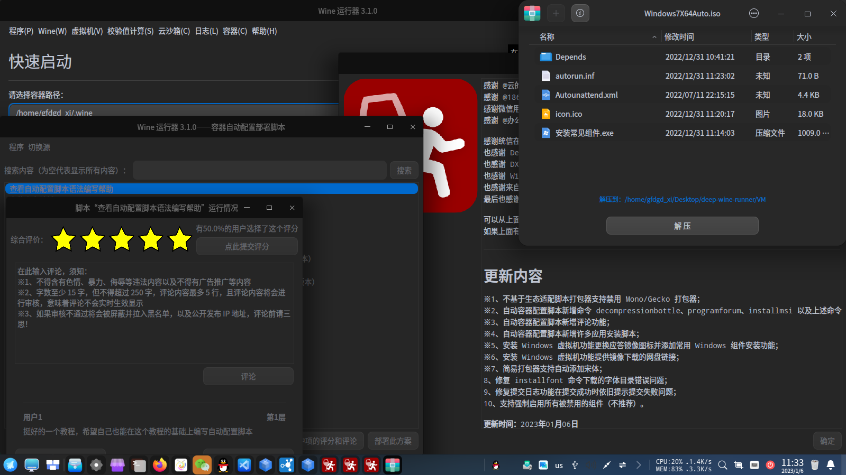Click the 点此提交评分 button

click(247, 246)
